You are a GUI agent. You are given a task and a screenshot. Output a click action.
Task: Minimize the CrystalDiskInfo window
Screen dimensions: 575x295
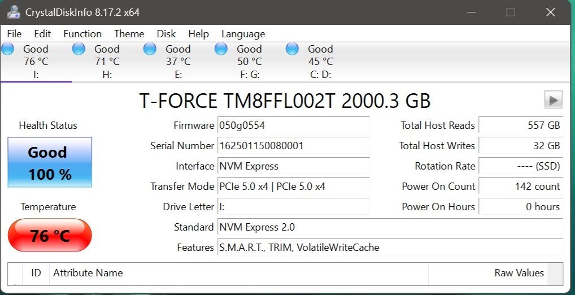click(x=472, y=12)
